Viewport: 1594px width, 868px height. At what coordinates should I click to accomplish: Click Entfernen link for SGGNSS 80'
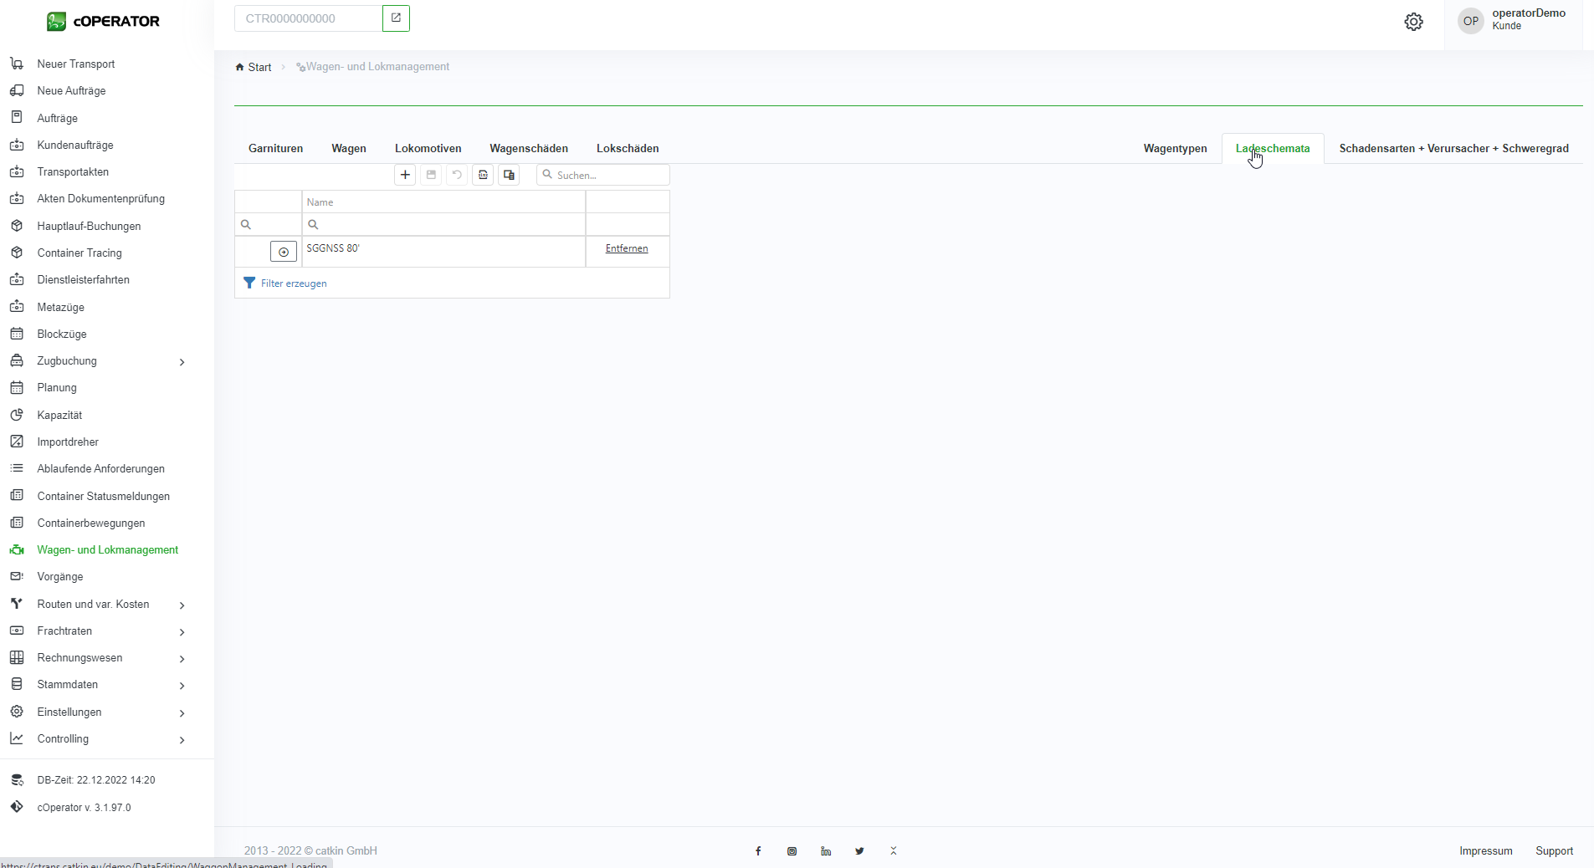[626, 248]
